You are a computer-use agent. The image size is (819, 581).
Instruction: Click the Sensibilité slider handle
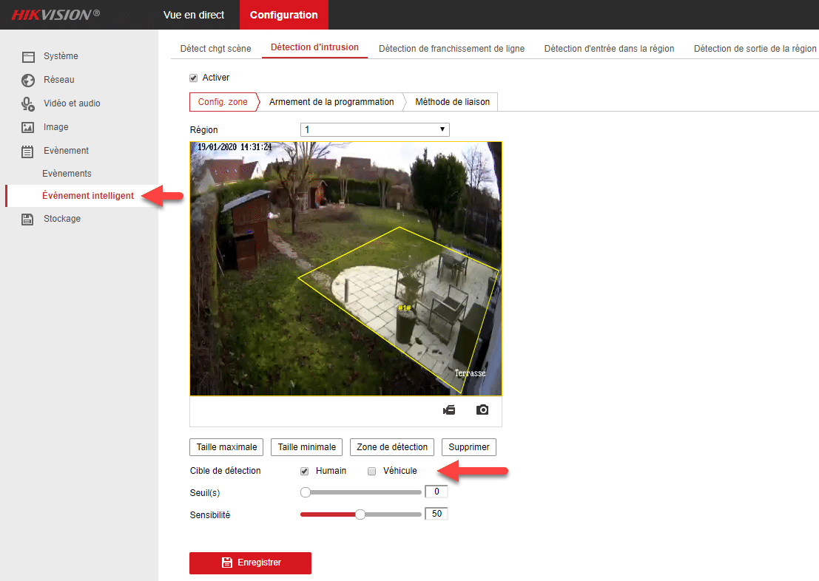[x=360, y=514]
